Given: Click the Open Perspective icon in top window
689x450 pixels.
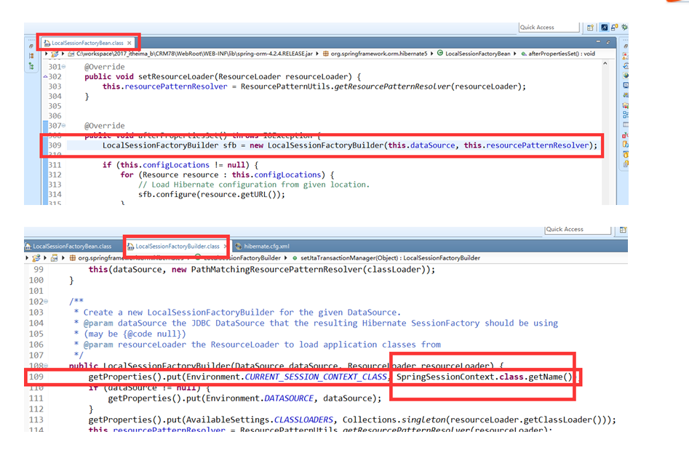Looking at the screenshot, I should pyautogui.click(x=590, y=28).
